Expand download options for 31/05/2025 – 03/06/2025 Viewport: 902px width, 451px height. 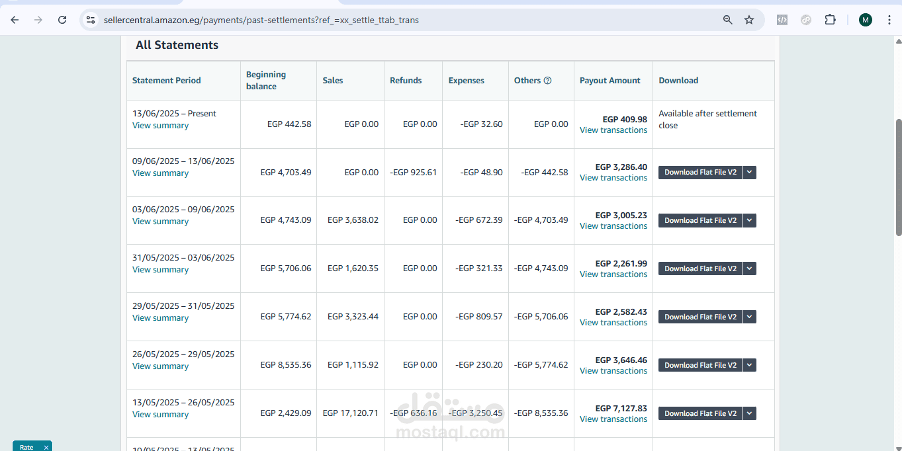(749, 268)
